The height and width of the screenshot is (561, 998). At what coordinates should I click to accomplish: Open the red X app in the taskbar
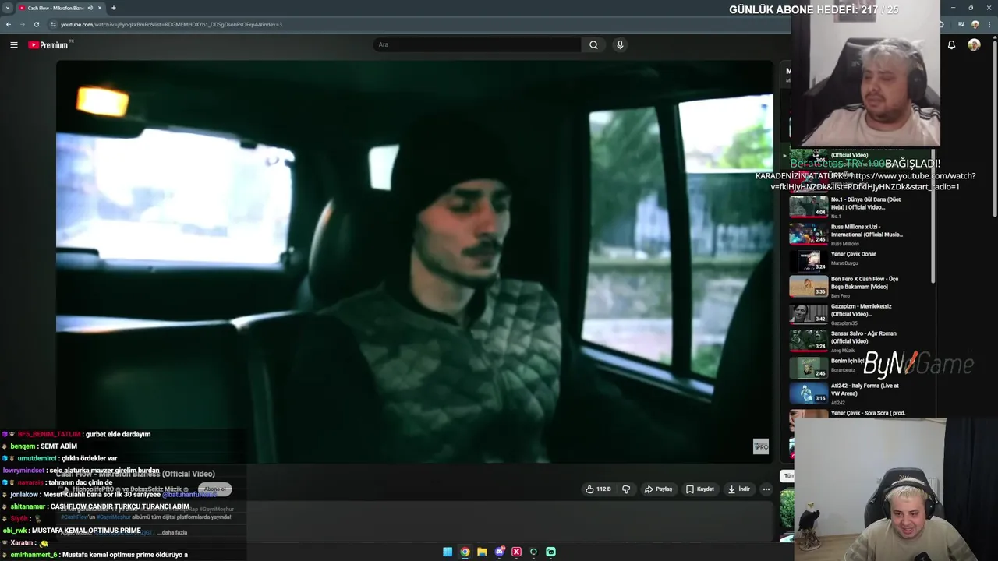(516, 552)
